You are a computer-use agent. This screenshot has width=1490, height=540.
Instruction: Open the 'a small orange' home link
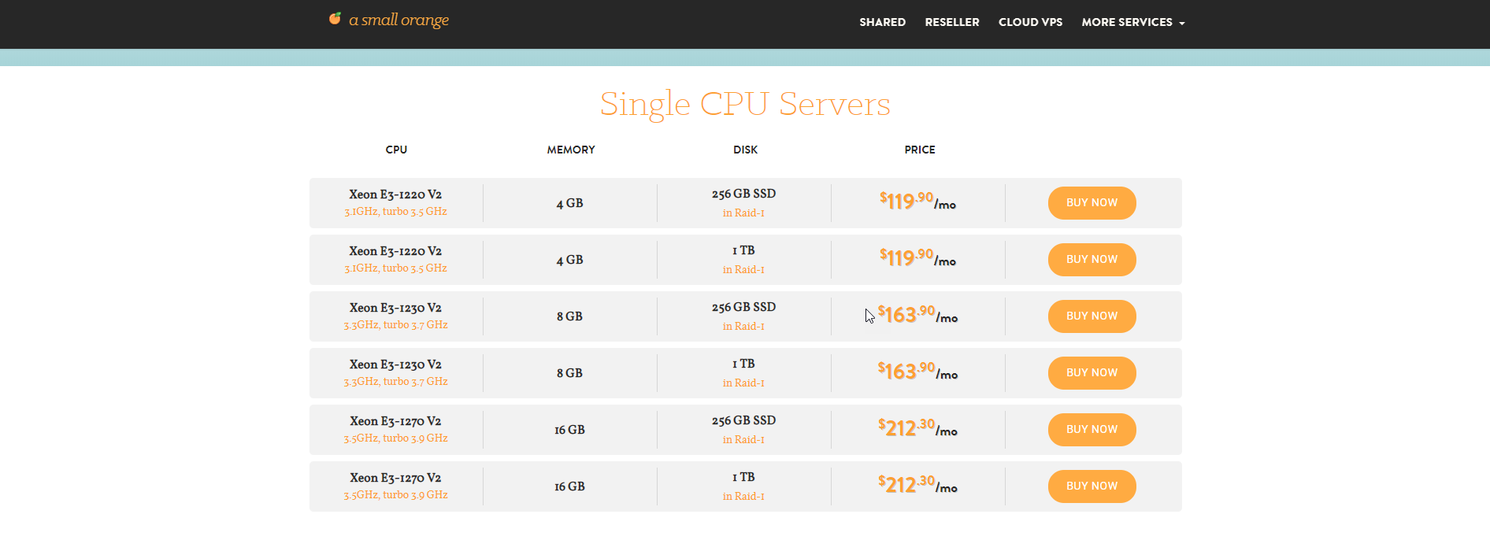(x=398, y=20)
